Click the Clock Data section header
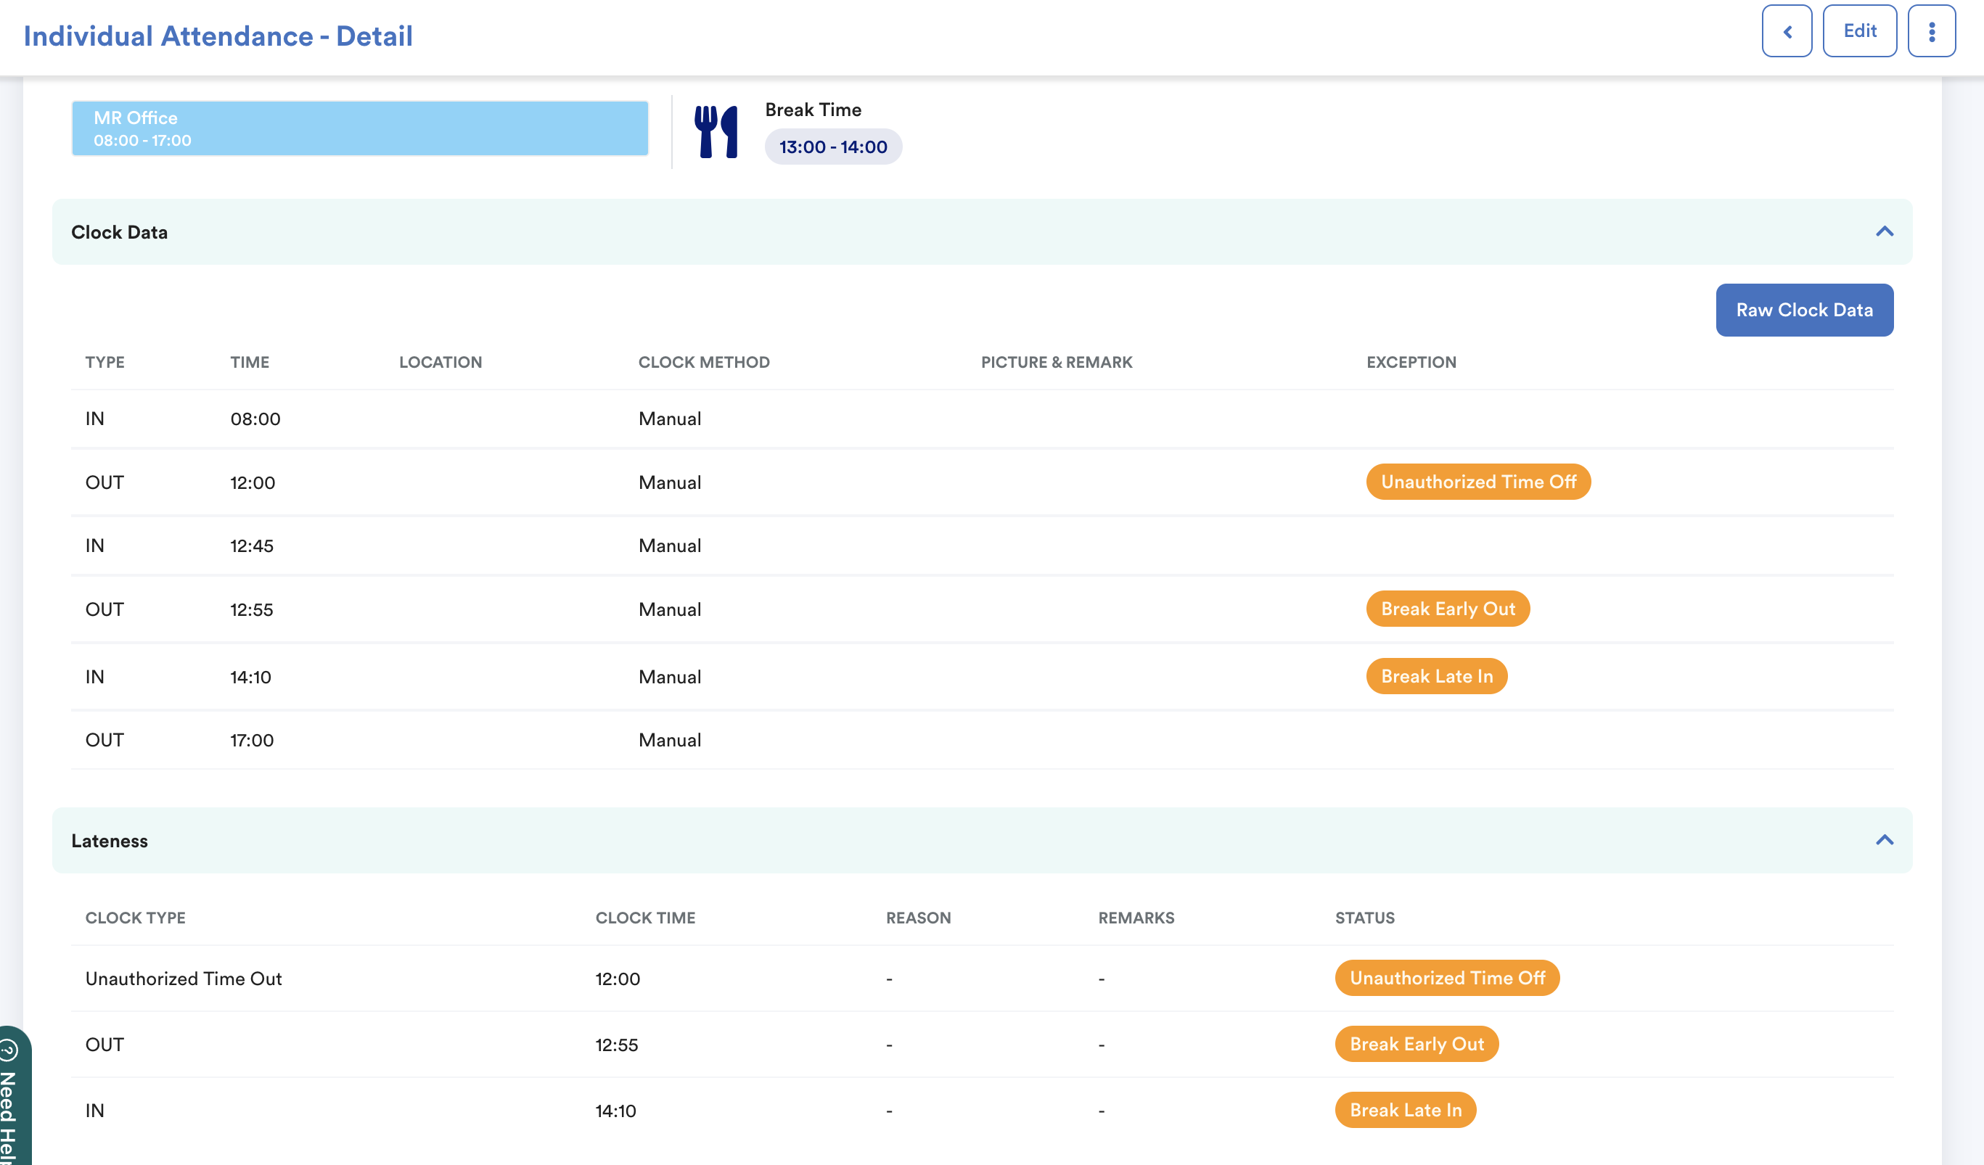1984x1165 pixels. pos(120,232)
